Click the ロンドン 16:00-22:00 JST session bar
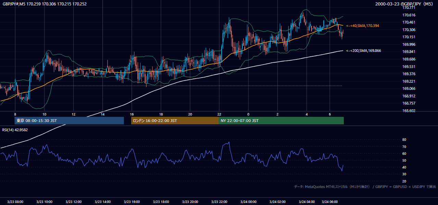Screen dimensions: 438x205 coord(175,121)
